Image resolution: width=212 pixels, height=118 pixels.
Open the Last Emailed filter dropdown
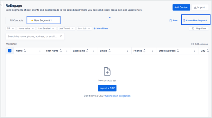pos(46,28)
